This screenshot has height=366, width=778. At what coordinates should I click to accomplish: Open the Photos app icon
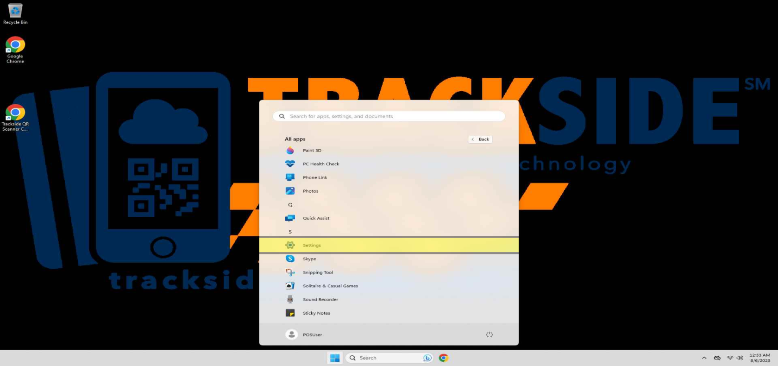pos(290,191)
